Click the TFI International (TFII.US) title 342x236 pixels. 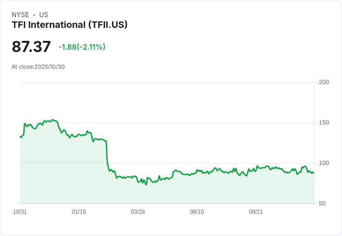coord(70,25)
